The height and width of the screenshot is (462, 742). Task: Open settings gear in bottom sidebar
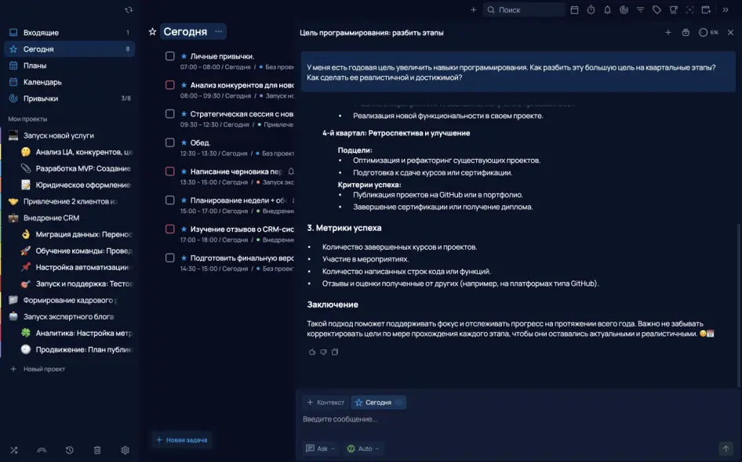pyautogui.click(x=125, y=450)
